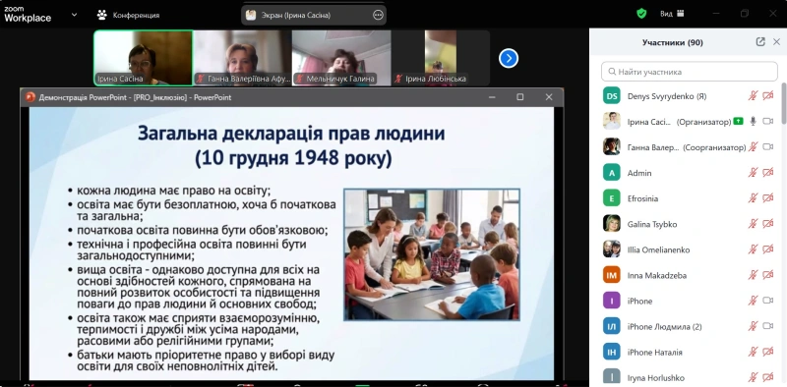This screenshot has height=387, width=787.
Task: Toggle Denys Svyrydenko's video camera off icon
Action: (767, 95)
